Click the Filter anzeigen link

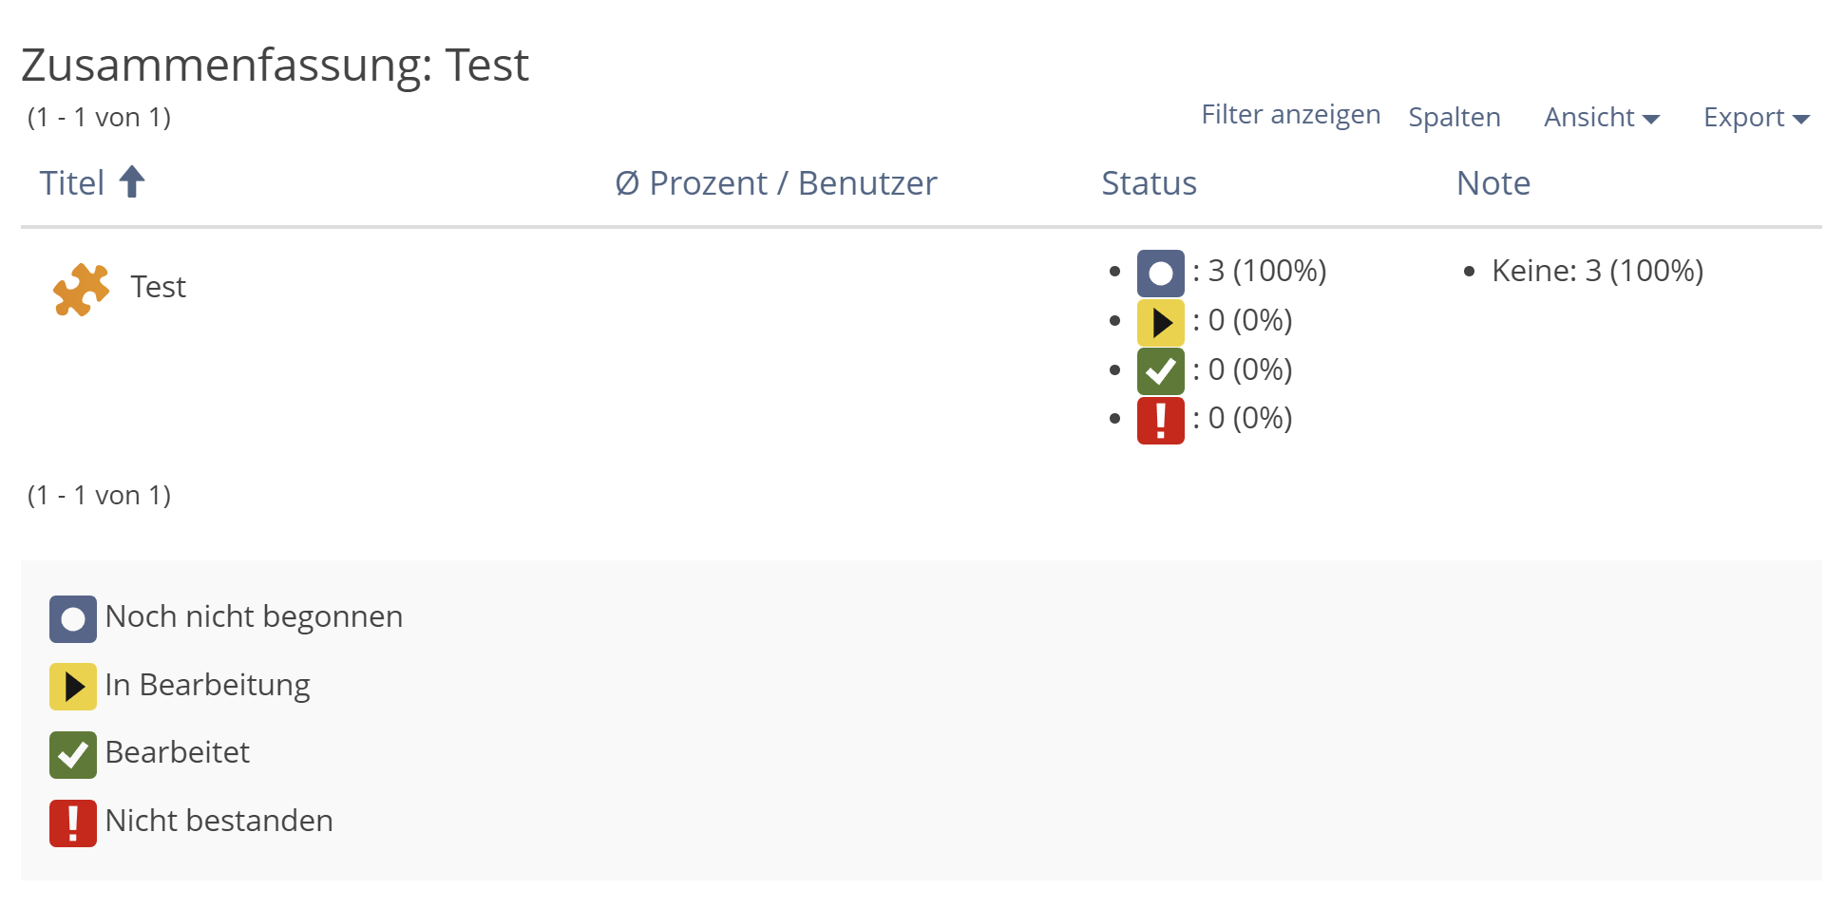[x=1290, y=115]
